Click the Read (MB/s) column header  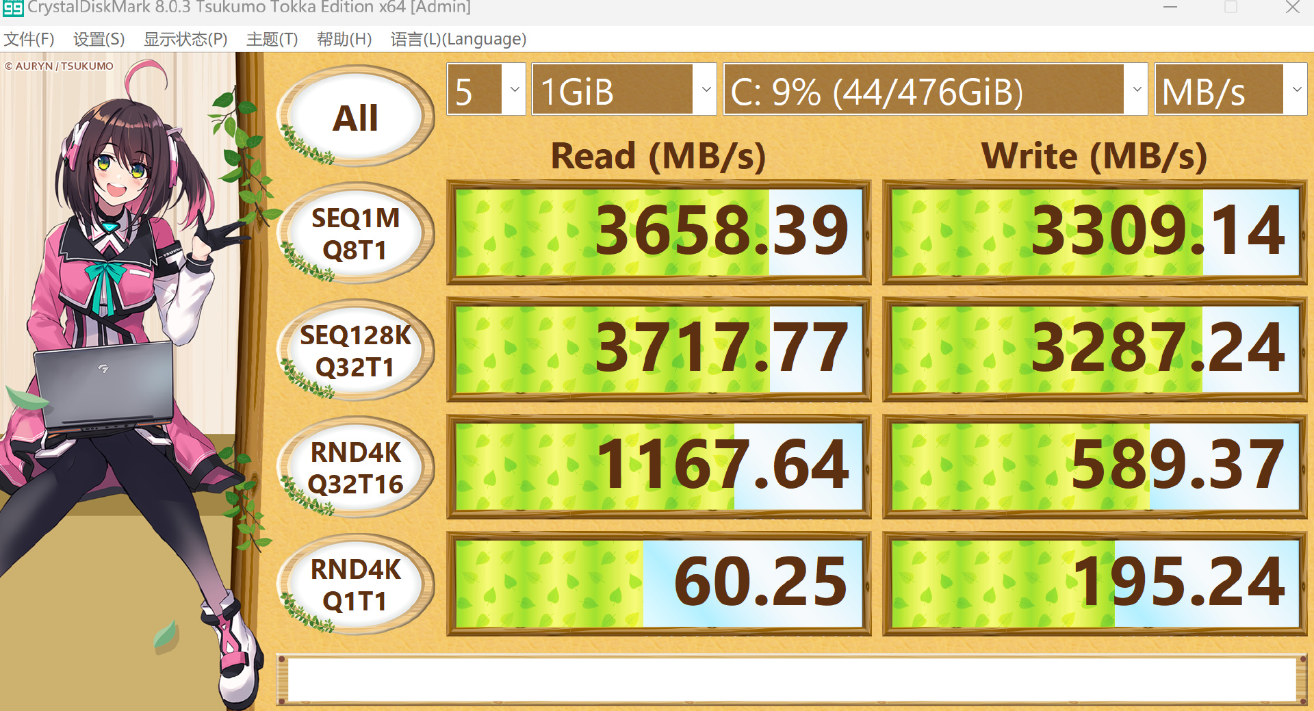pos(658,156)
